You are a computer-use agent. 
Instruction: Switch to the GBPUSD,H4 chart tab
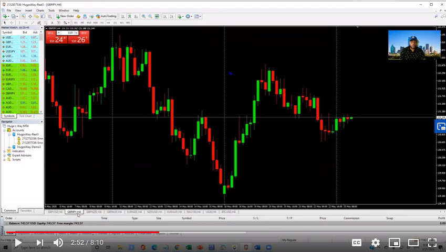(x=55, y=212)
